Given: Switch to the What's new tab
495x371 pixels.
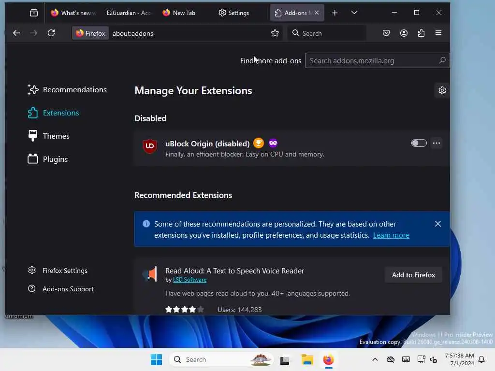Looking at the screenshot, I should coord(73,13).
